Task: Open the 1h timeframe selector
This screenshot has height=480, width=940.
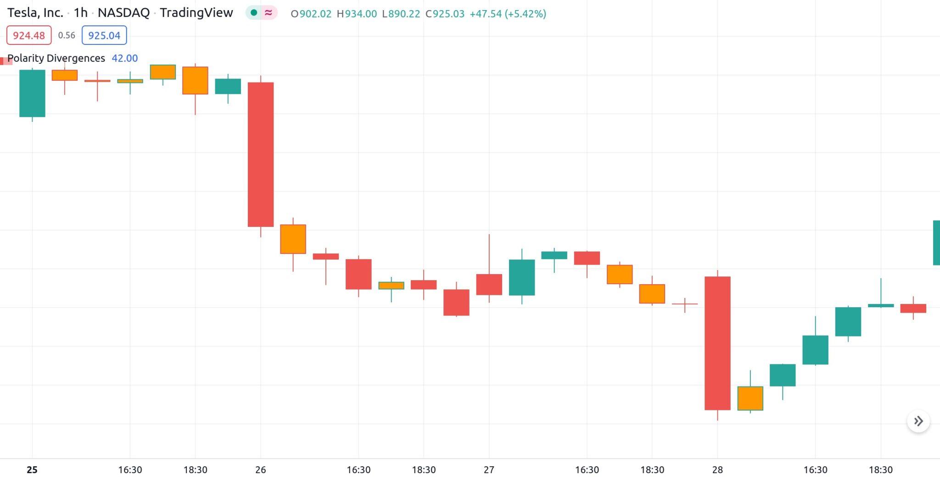Action: point(81,13)
